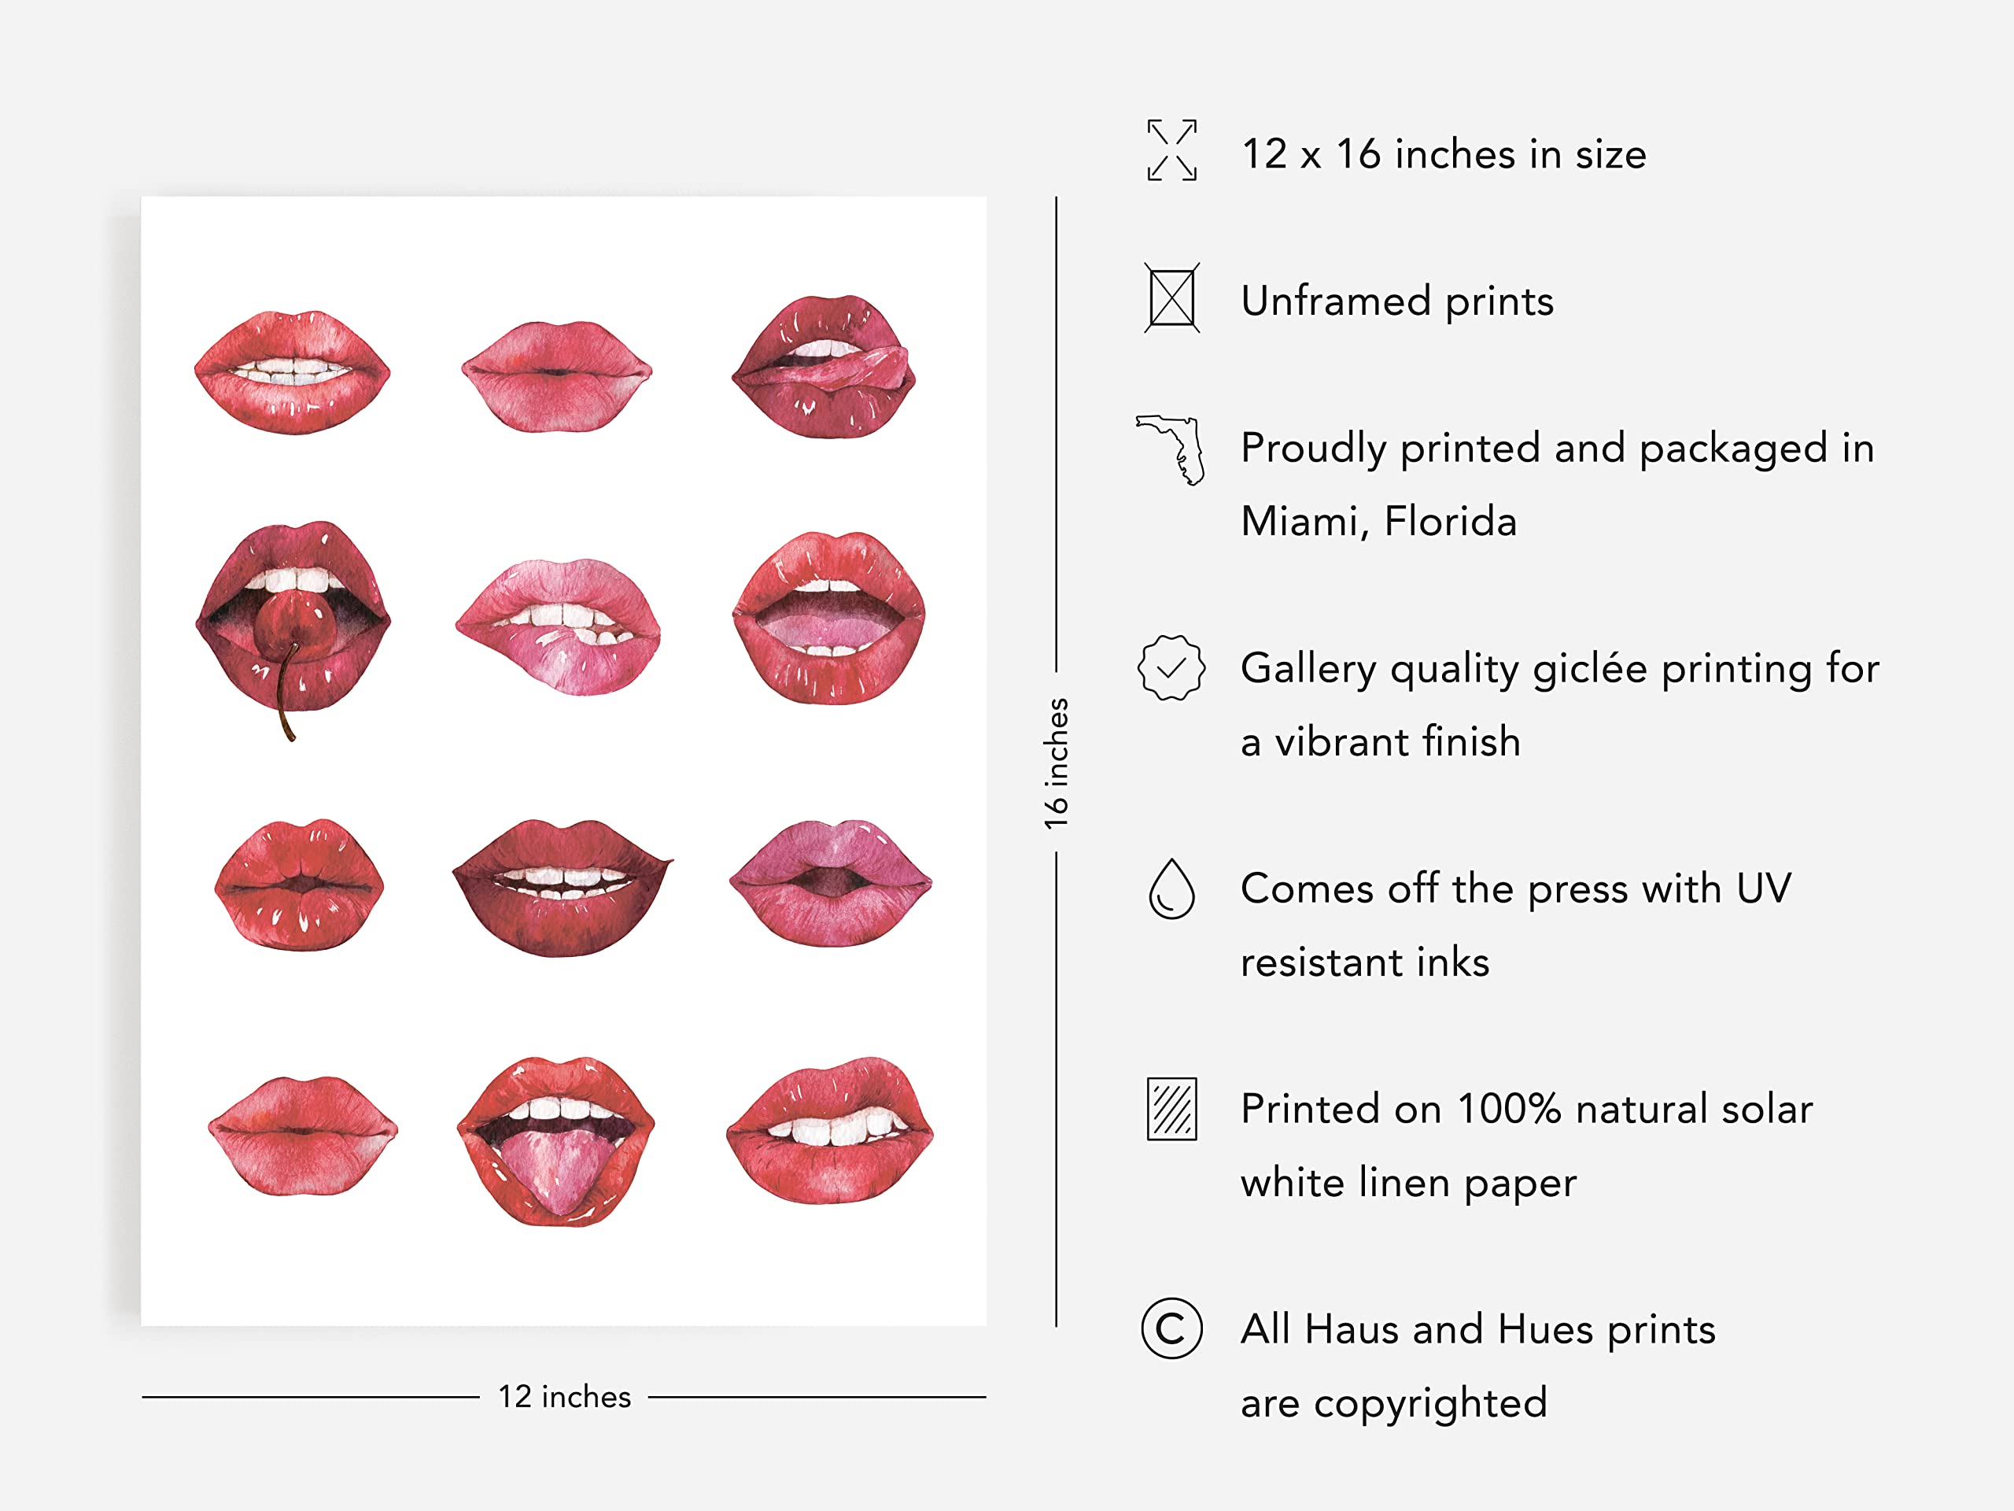The image size is (2014, 1511).
Task: Click the ink droplet icon
Action: pos(1171,889)
